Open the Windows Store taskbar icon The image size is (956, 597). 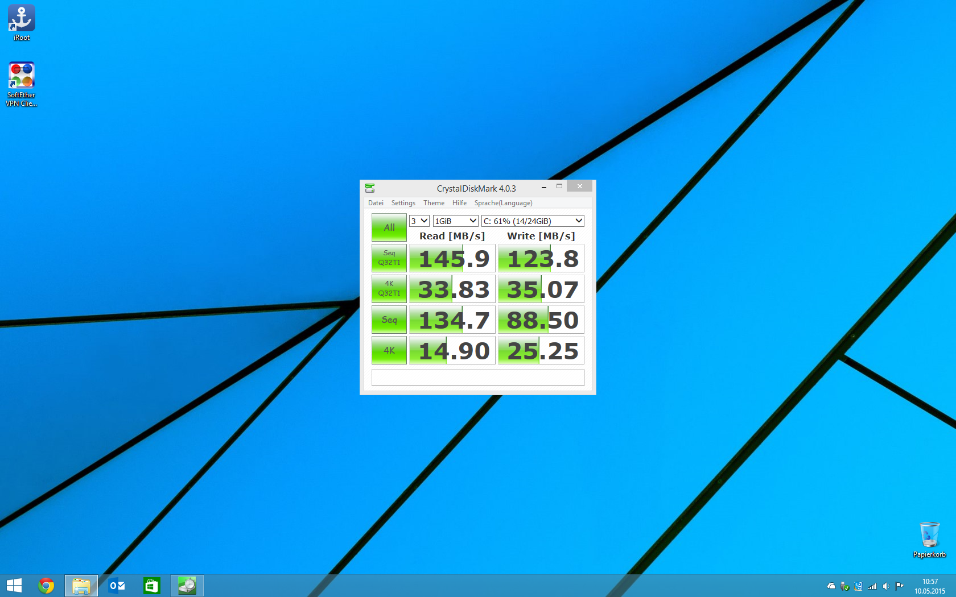click(x=152, y=586)
